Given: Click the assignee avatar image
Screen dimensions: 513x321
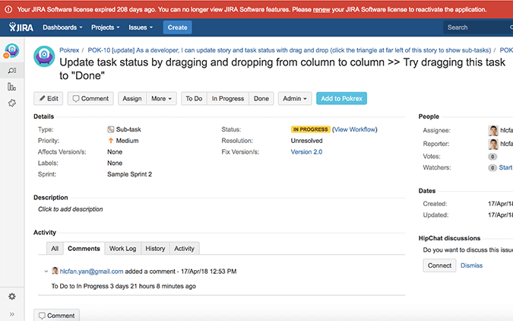Looking at the screenshot, I should (493, 130).
